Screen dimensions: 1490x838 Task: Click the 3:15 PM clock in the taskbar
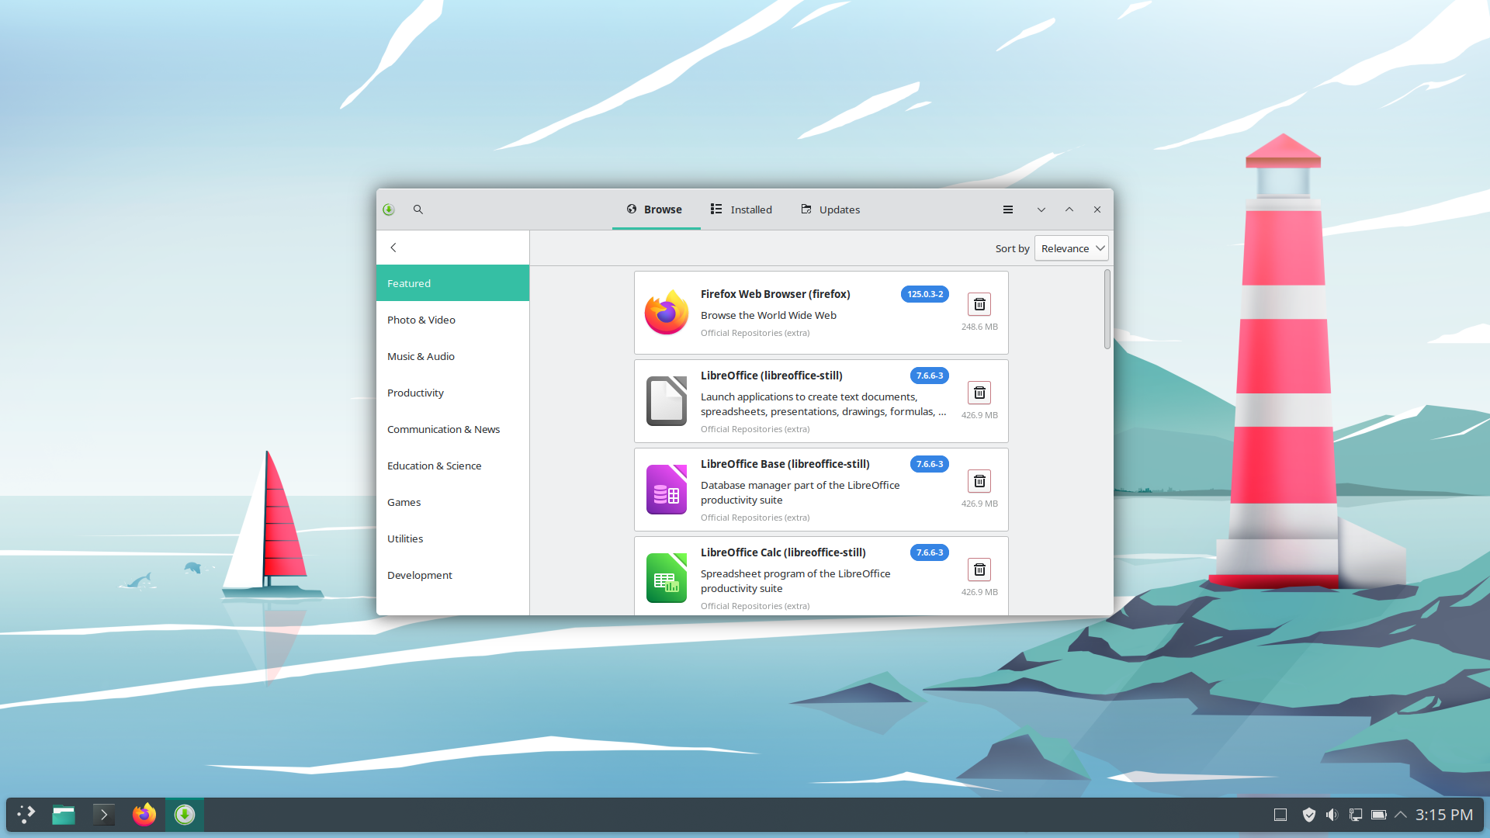pos(1443,815)
